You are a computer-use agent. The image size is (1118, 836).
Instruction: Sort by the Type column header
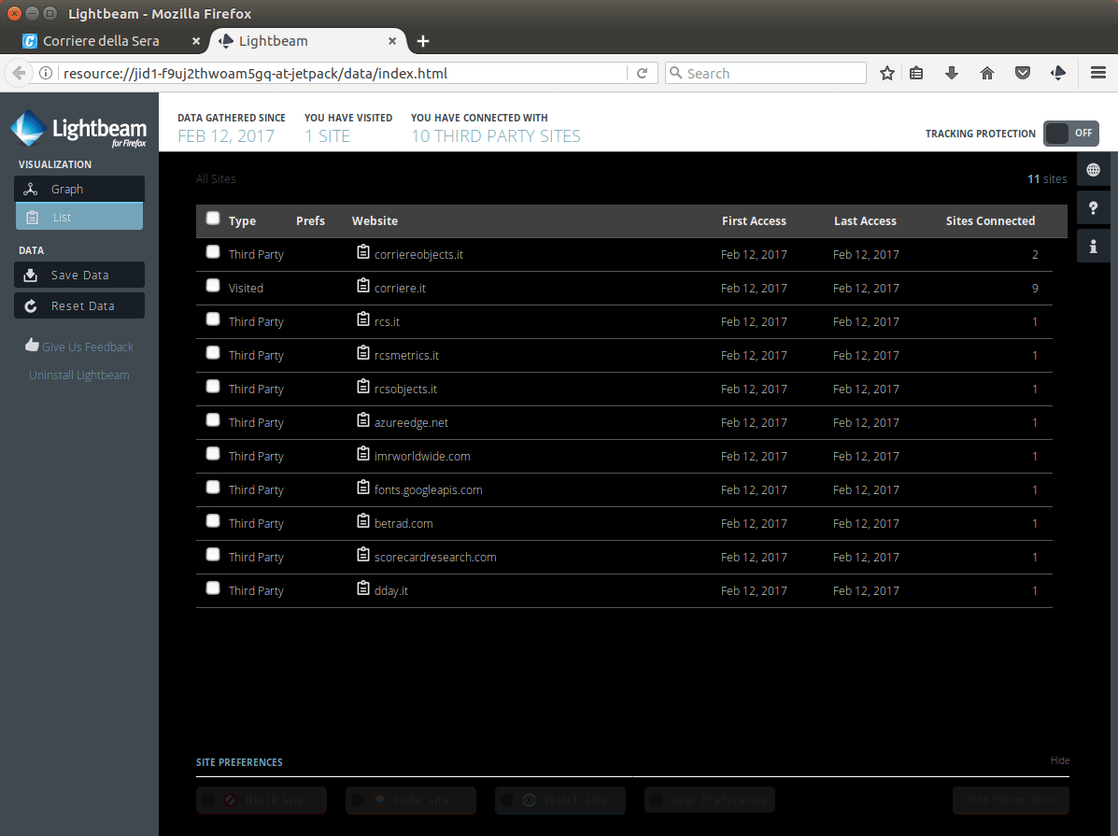tap(242, 221)
